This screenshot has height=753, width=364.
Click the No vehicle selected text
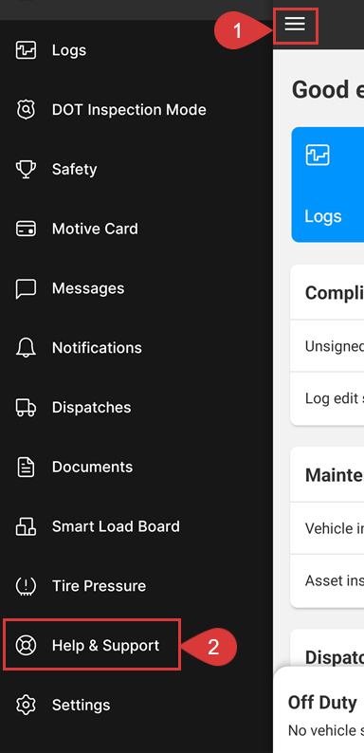tap(325, 730)
